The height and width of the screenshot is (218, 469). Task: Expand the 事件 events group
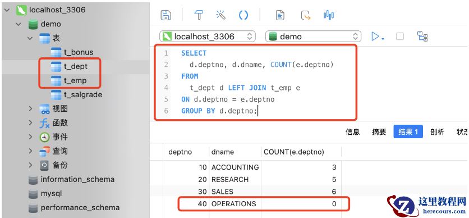pos(30,137)
